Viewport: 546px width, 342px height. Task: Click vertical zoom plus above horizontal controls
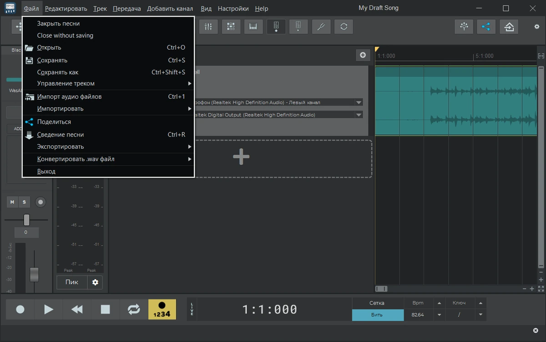[541, 280]
